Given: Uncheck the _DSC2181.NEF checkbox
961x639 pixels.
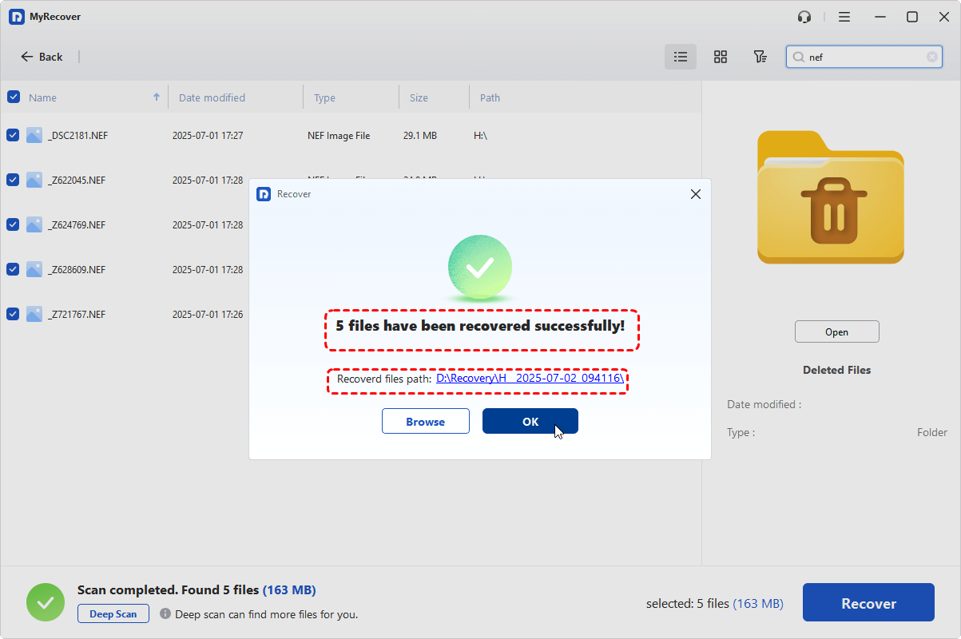Looking at the screenshot, I should pos(13,135).
